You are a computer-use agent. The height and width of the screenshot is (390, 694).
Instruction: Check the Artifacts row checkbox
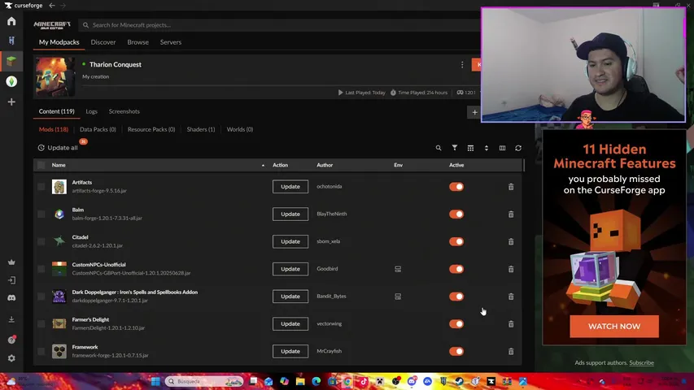point(41,187)
